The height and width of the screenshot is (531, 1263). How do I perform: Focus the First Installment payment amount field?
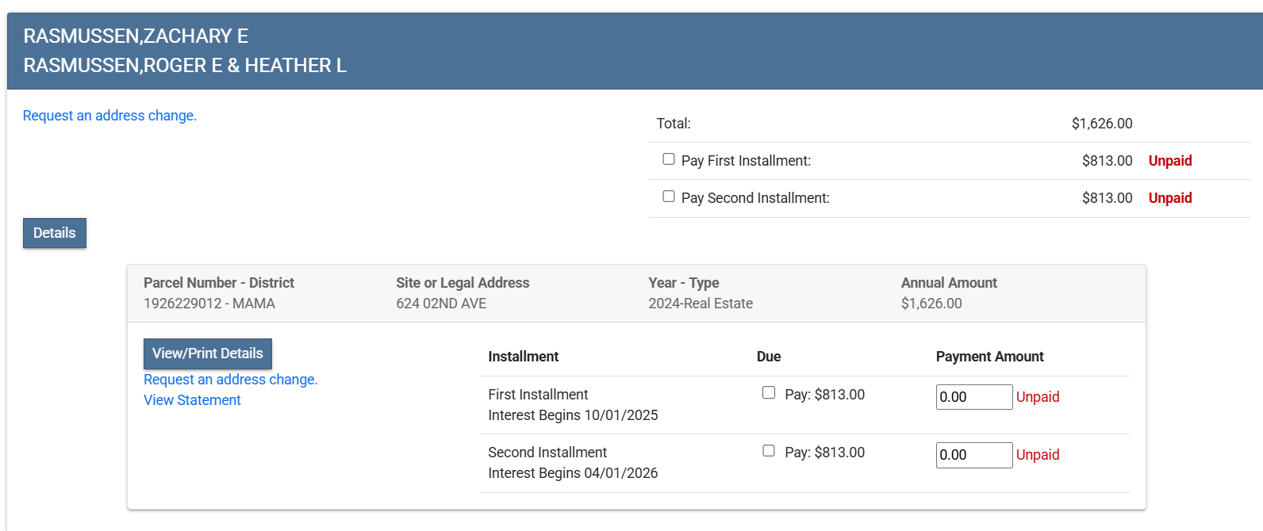point(973,397)
